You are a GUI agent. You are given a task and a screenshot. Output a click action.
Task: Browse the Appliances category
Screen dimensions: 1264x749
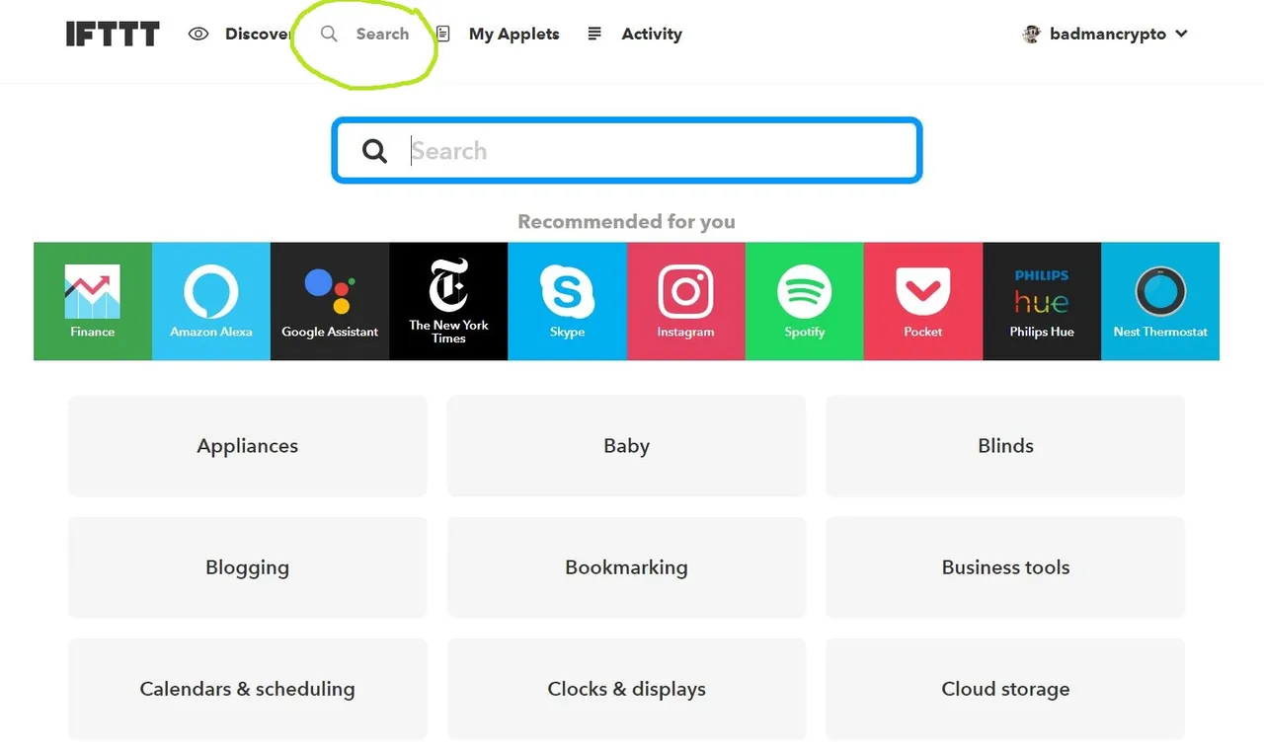pos(247,446)
